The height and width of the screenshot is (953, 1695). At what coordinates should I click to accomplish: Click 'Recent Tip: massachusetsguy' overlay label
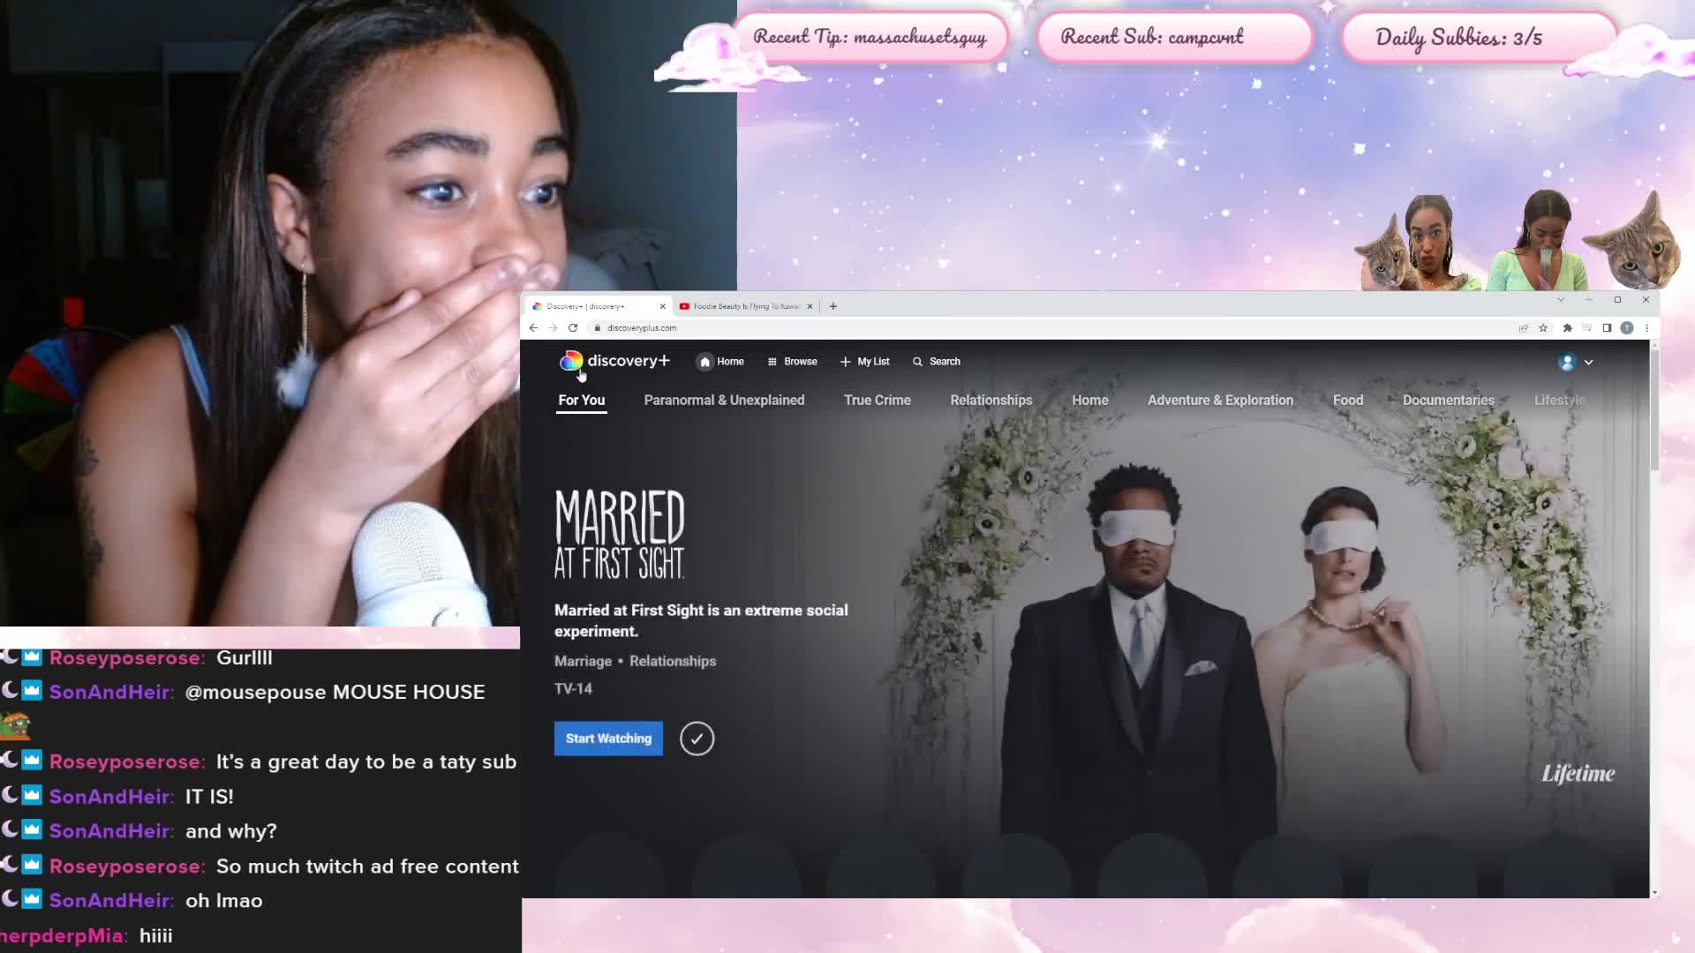coord(870,37)
